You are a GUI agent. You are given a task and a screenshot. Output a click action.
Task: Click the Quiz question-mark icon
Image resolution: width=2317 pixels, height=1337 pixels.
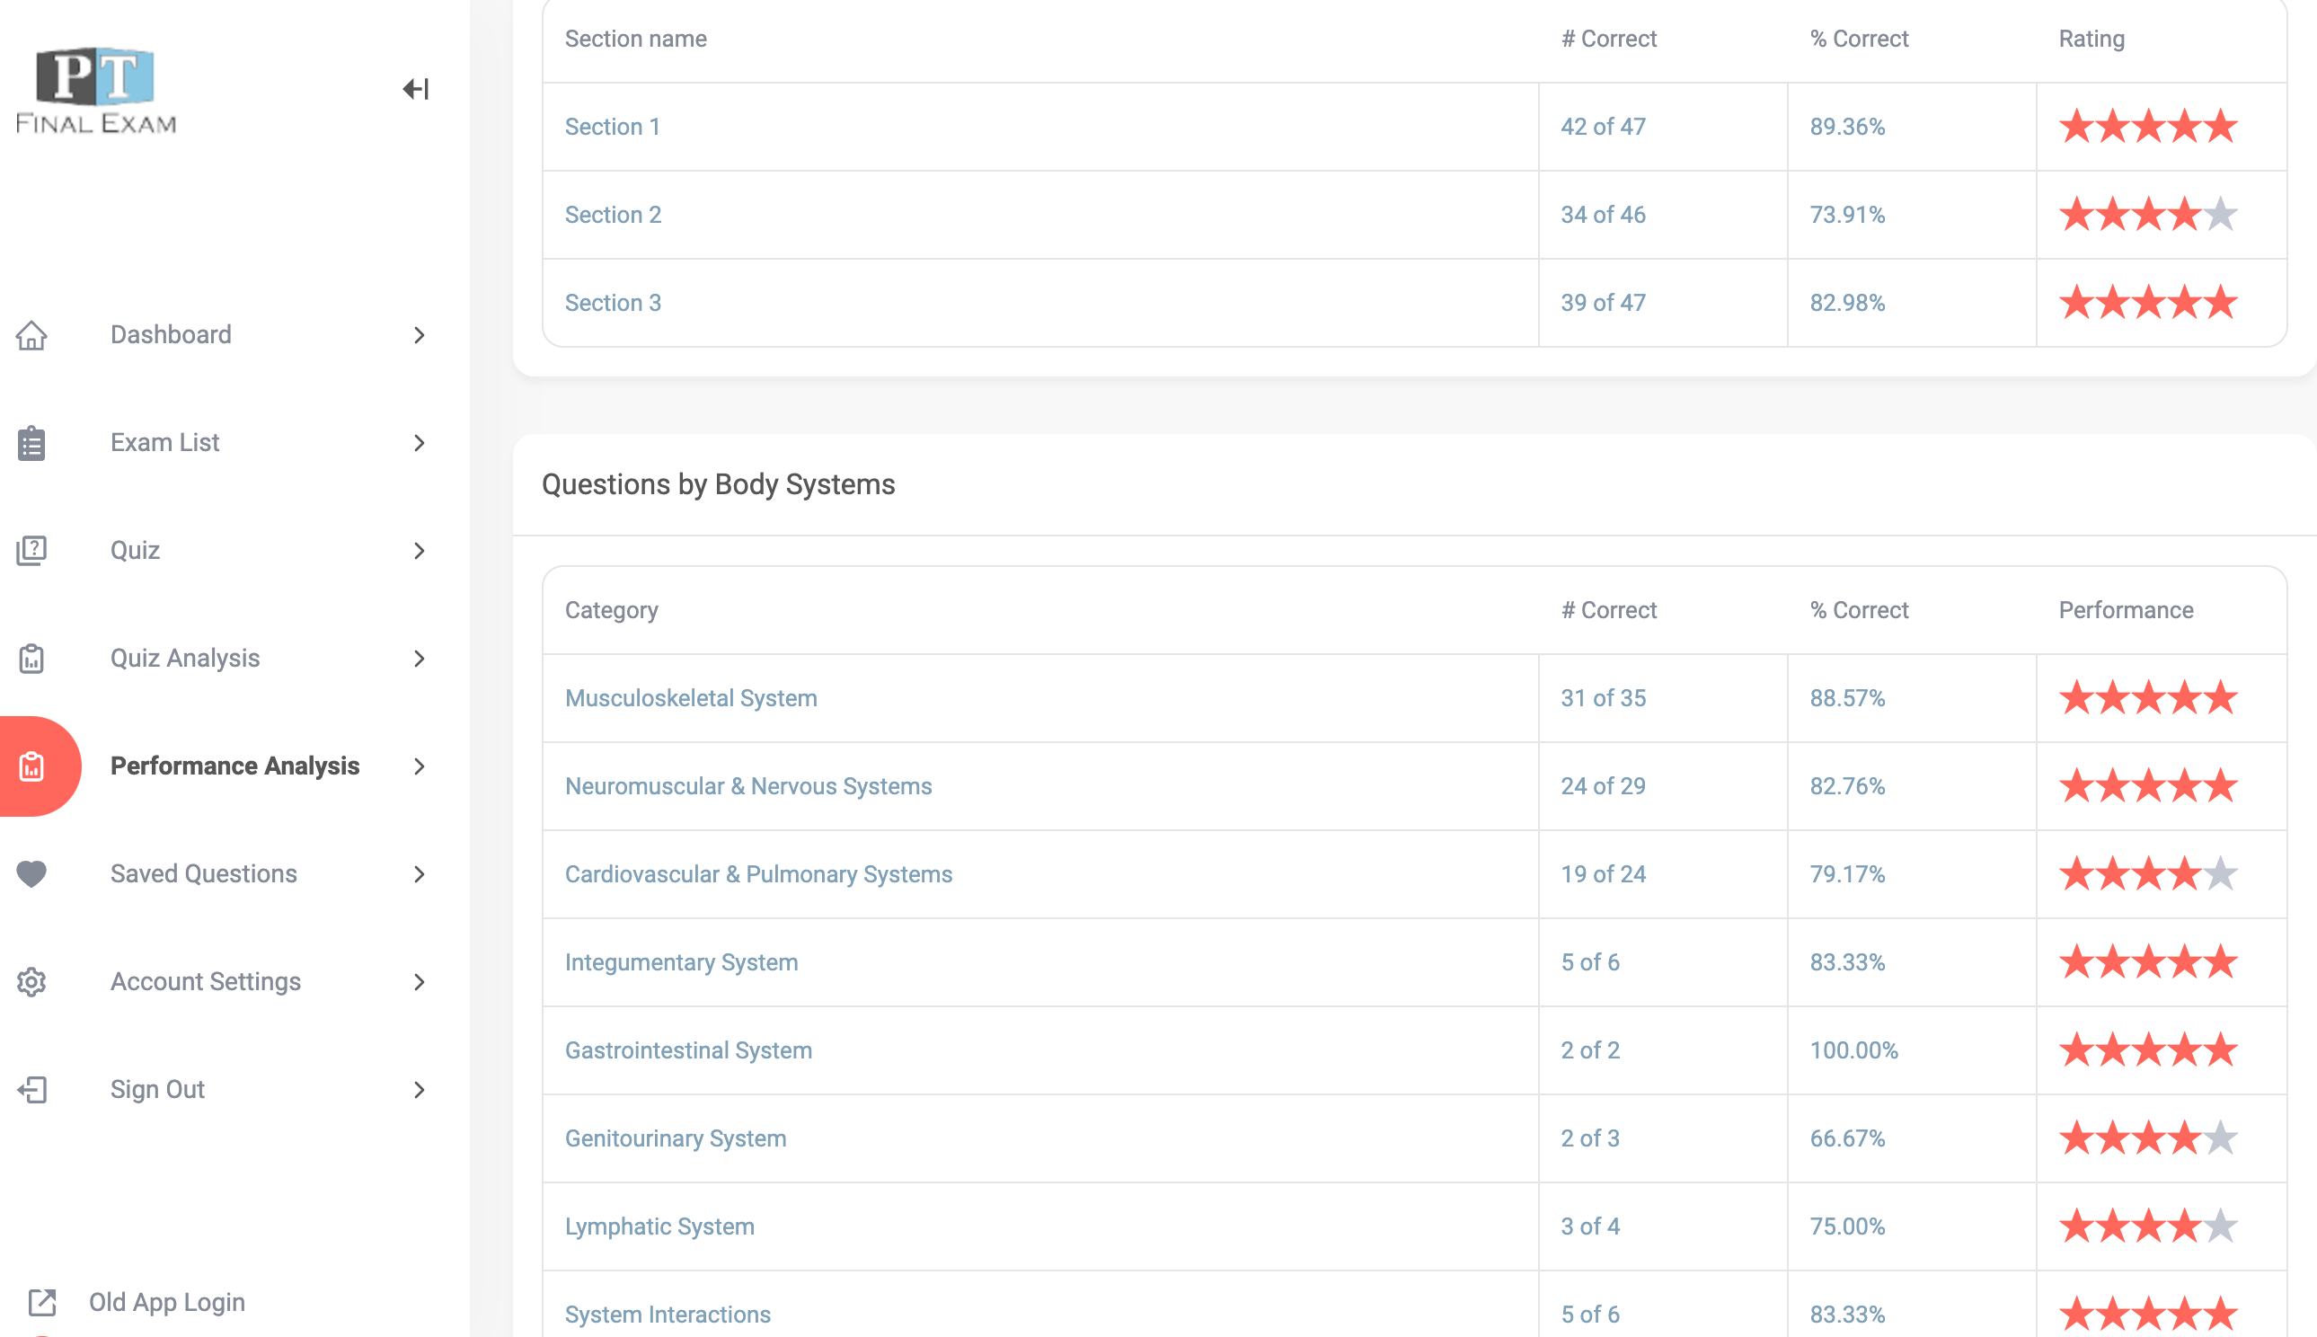coord(31,550)
